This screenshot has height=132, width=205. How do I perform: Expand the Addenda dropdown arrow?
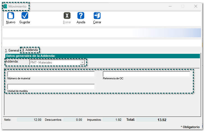coord(82,62)
